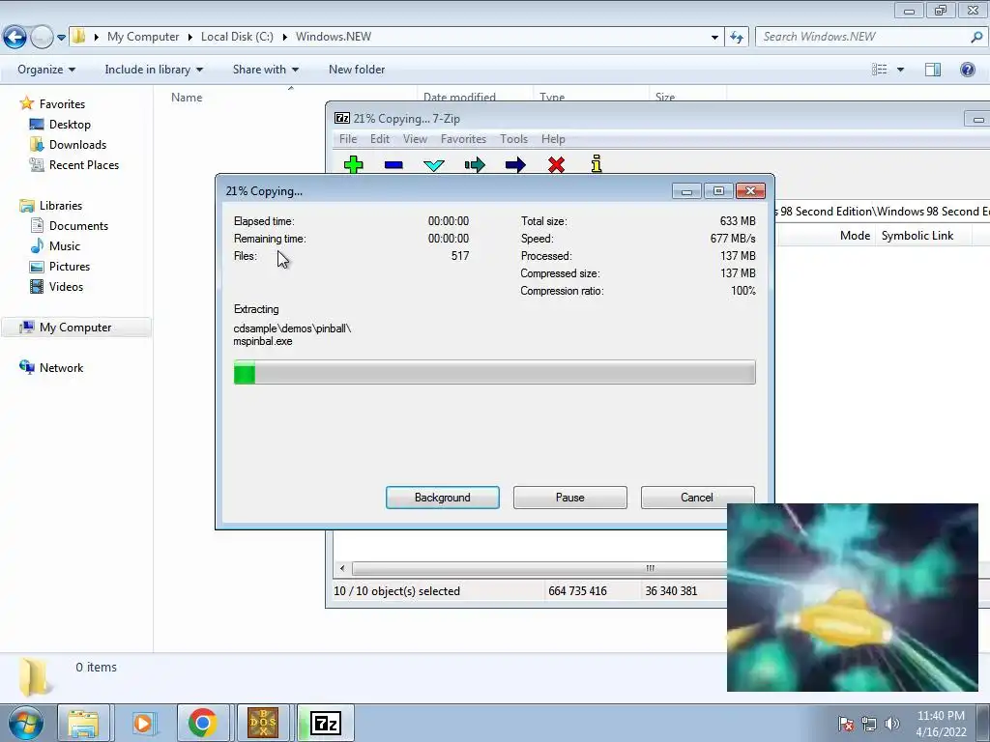This screenshot has height=742, width=990.
Task: Open the Tools menu in 7-Zip
Action: pos(513,139)
